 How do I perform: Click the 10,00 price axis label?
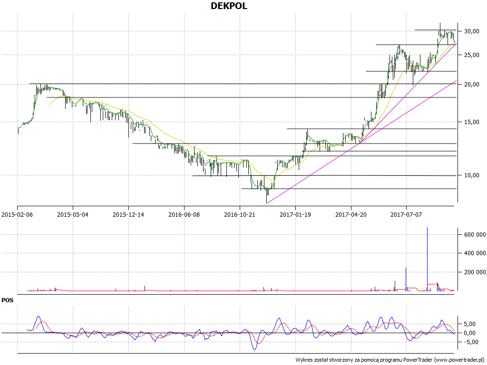click(471, 175)
